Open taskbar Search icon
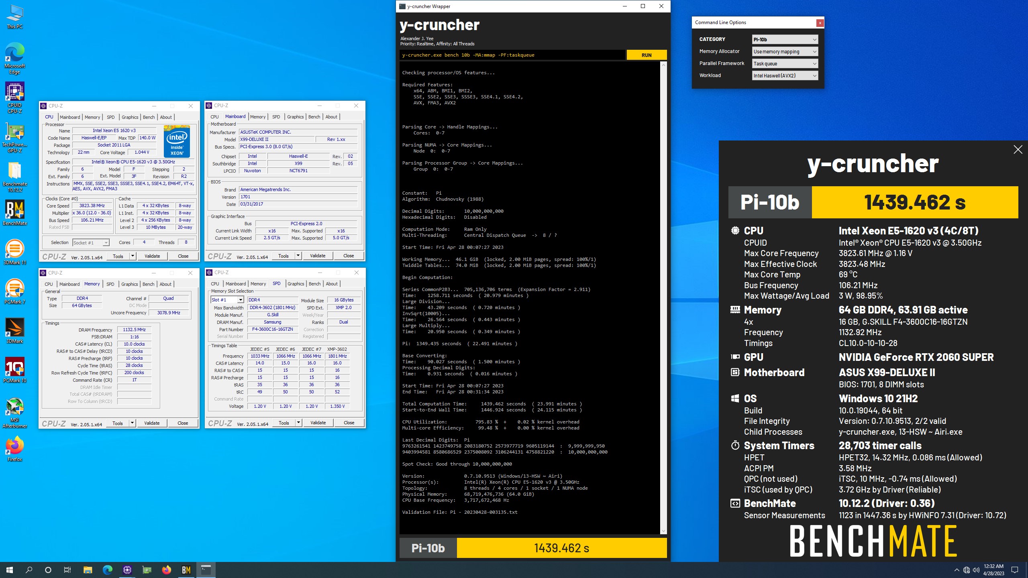This screenshot has height=578, width=1028. coord(29,570)
